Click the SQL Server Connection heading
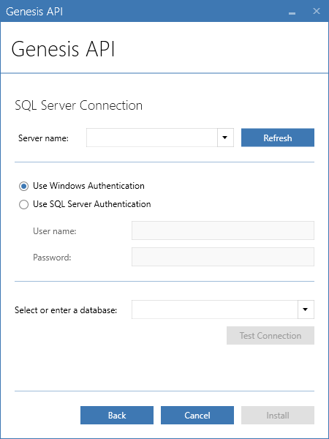Screen dimensions: 329x439 click(x=79, y=105)
